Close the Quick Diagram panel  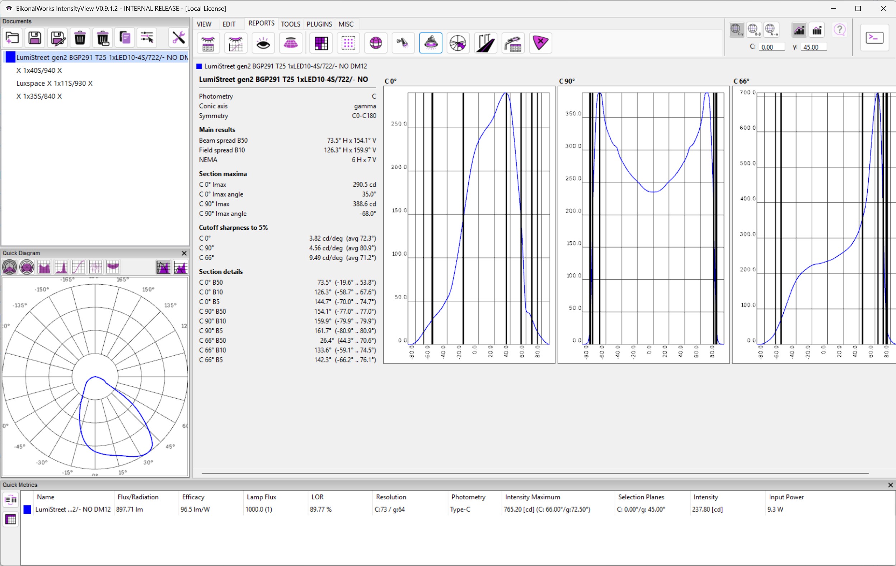pos(184,253)
